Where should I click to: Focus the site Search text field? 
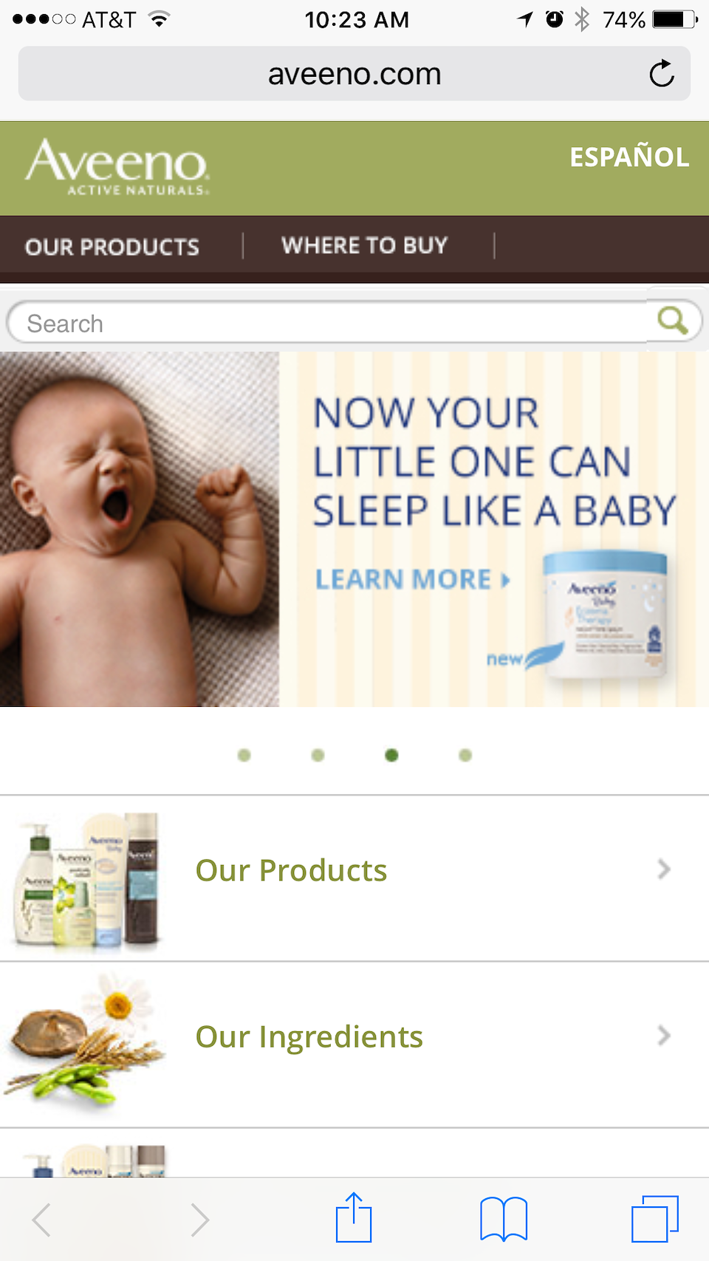pyautogui.click(x=329, y=323)
